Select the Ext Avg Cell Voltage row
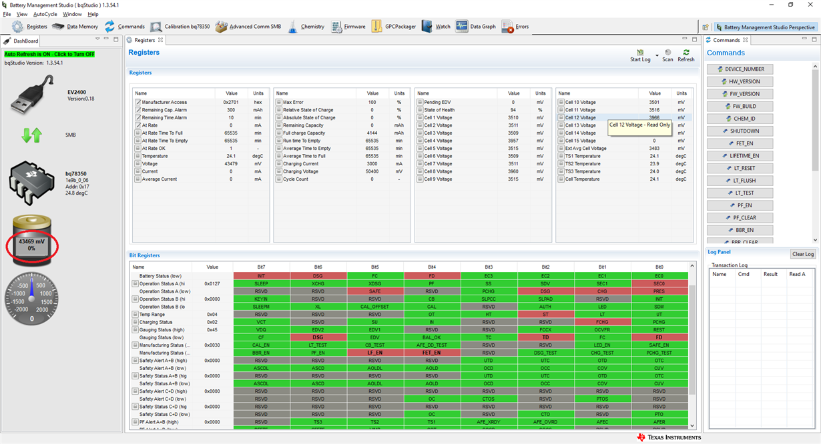 (x=624, y=148)
